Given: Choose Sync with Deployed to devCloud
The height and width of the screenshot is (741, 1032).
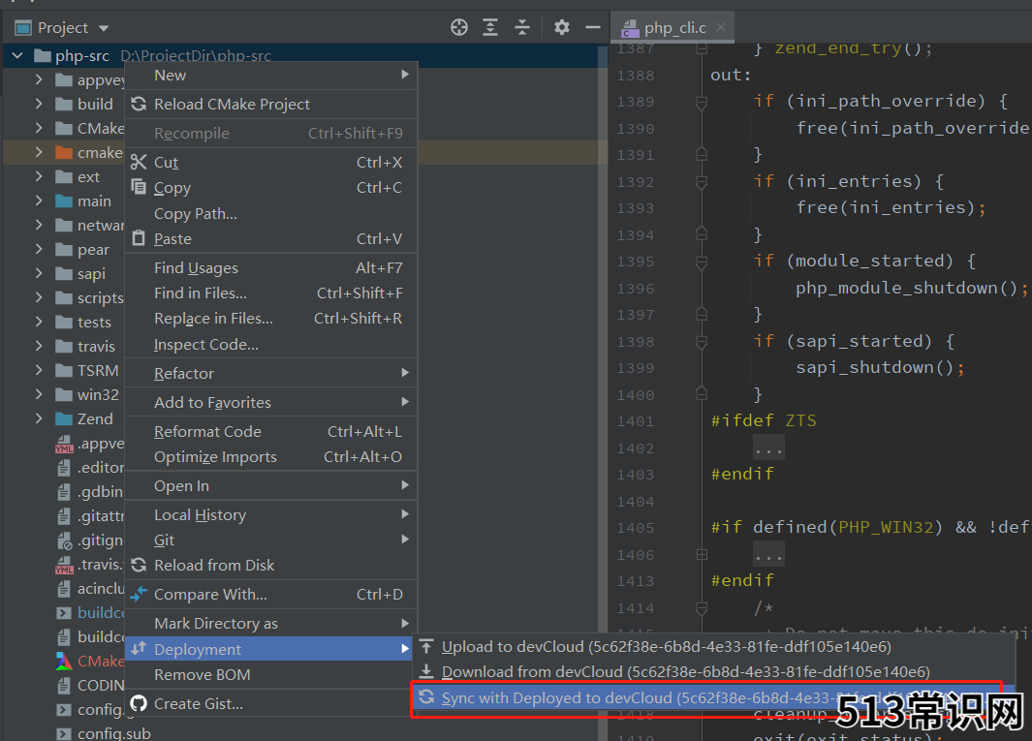Looking at the screenshot, I should point(713,697).
